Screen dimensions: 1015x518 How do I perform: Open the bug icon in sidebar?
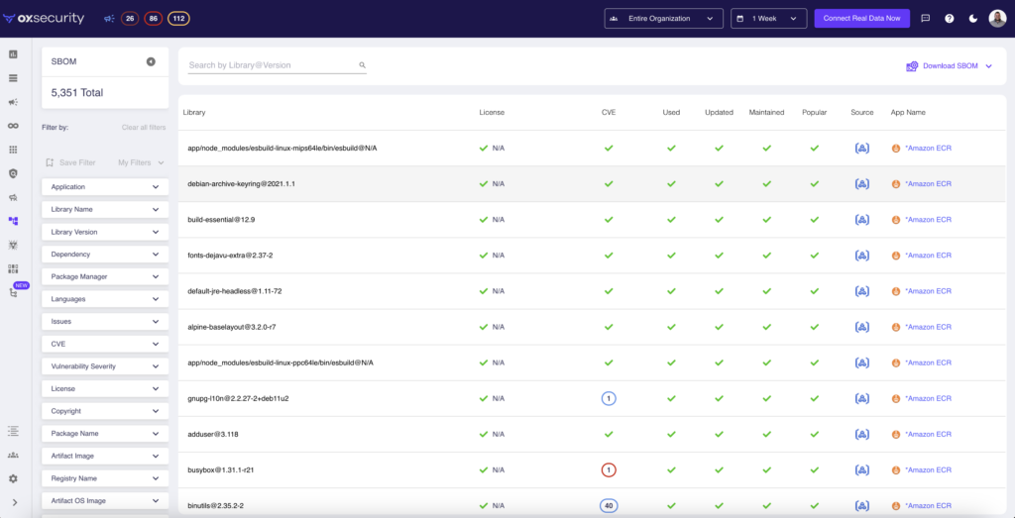[13, 245]
